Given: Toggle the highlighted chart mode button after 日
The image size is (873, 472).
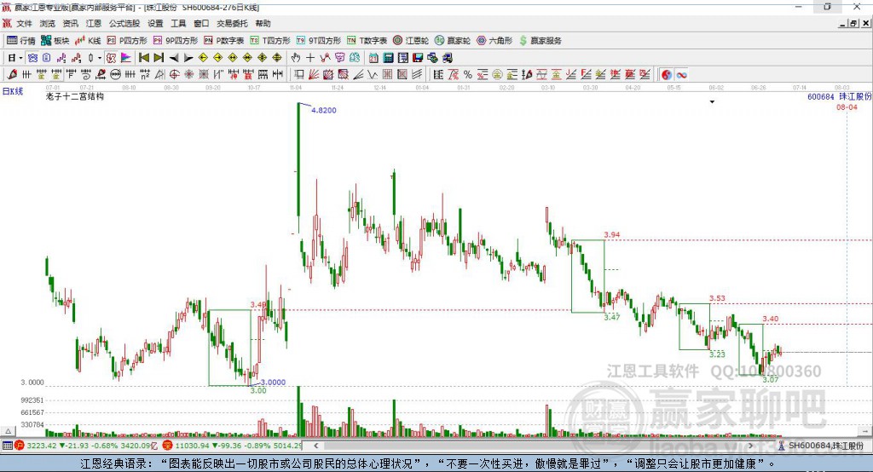Looking at the screenshot, I should tap(32, 58).
